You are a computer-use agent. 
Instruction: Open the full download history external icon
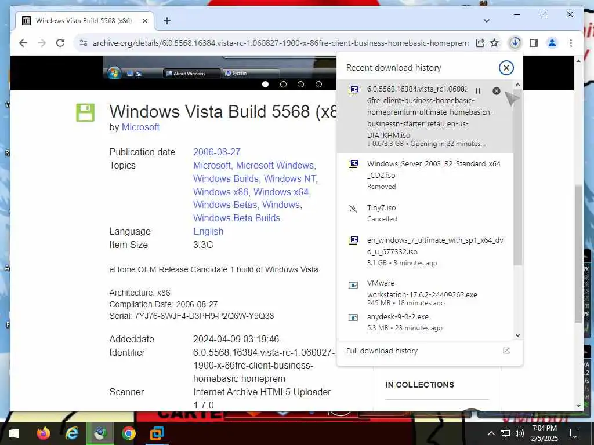[506, 351]
